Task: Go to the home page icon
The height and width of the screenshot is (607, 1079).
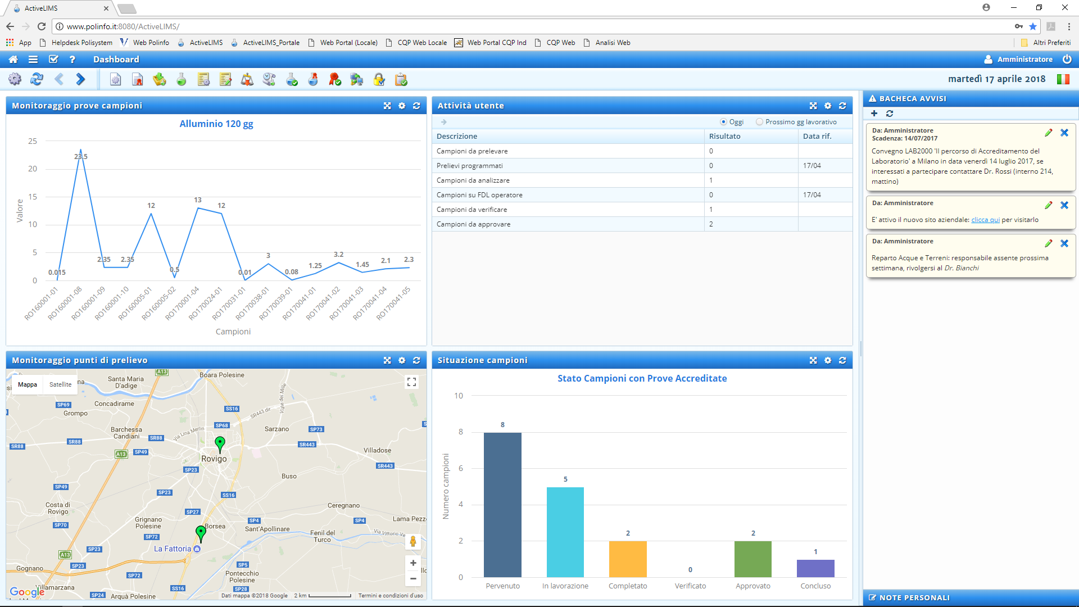Action: coord(13,60)
